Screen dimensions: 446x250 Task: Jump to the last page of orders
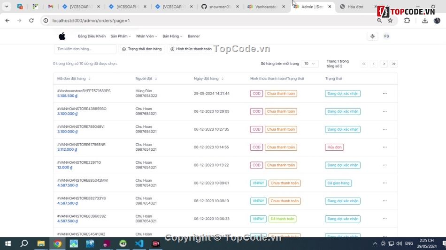(x=394, y=64)
